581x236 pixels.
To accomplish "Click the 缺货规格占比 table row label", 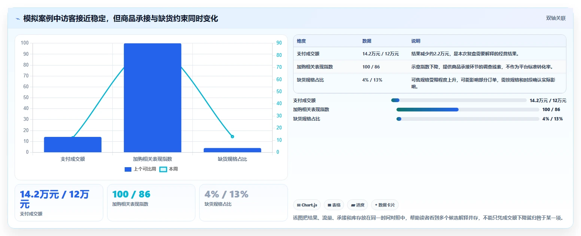I will point(310,80).
